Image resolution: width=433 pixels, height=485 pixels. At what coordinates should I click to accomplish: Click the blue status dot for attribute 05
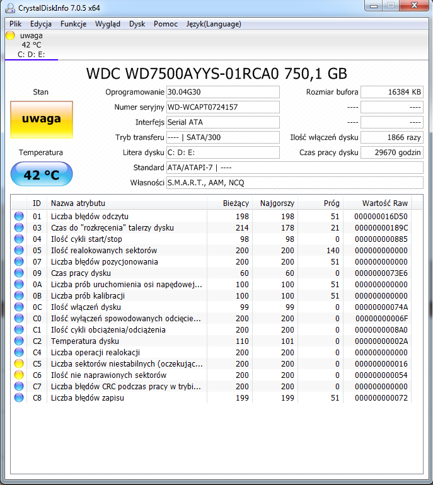[x=19, y=251]
